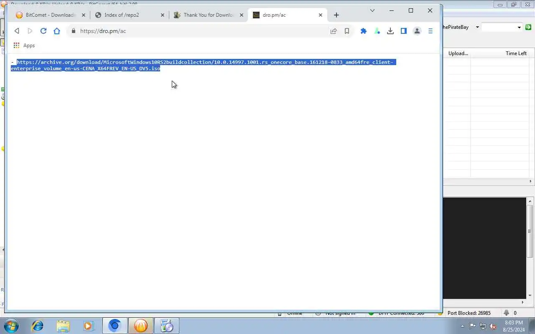The height and width of the screenshot is (334, 535).
Task: Switch to the blue circle browser taskbar button
Action: (x=115, y=326)
